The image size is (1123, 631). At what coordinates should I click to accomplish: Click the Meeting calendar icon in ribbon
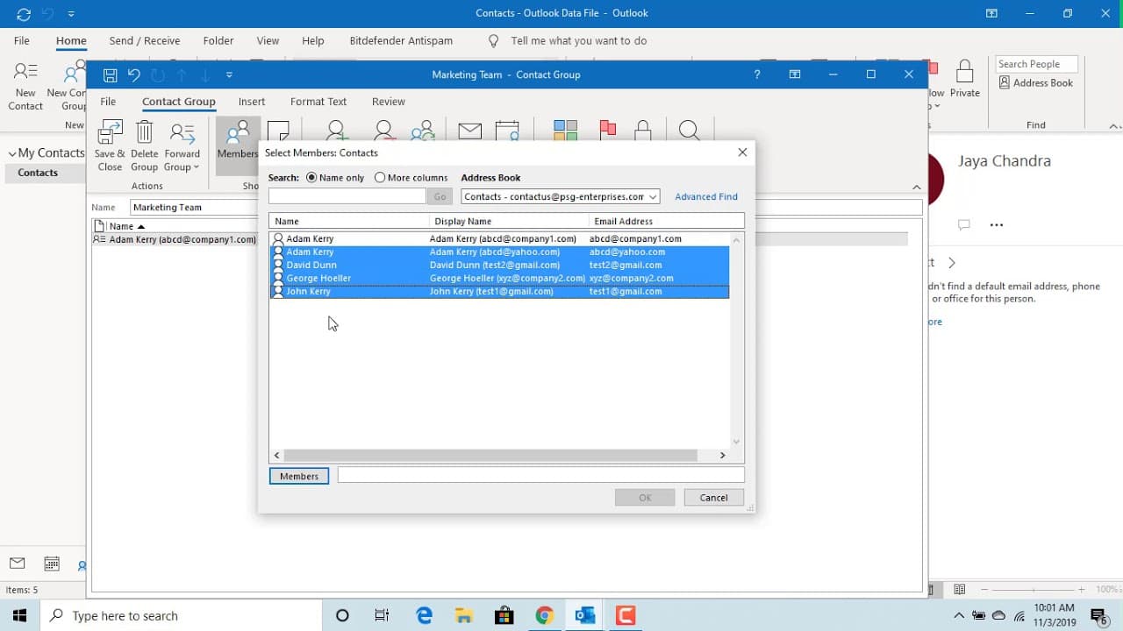[x=507, y=131]
